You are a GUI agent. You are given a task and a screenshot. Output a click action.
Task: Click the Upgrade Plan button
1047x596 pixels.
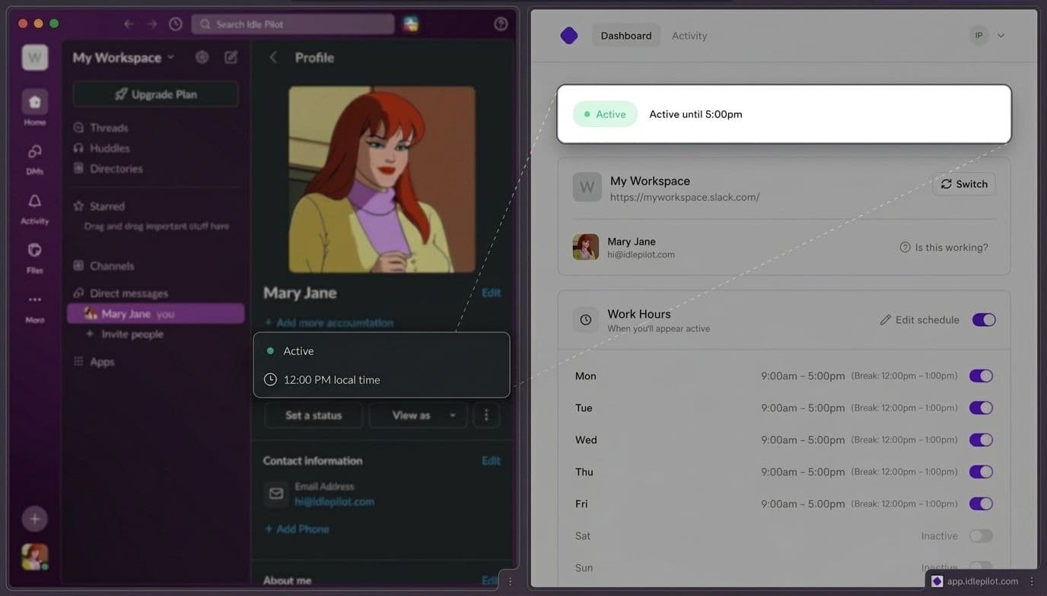click(x=155, y=94)
